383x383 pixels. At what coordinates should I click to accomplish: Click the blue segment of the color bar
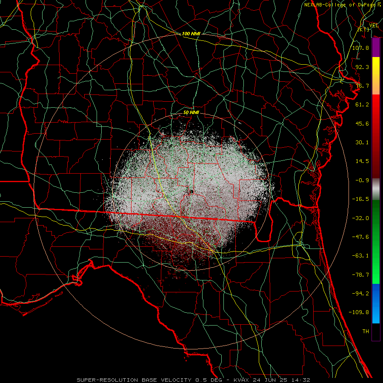pos(376,303)
